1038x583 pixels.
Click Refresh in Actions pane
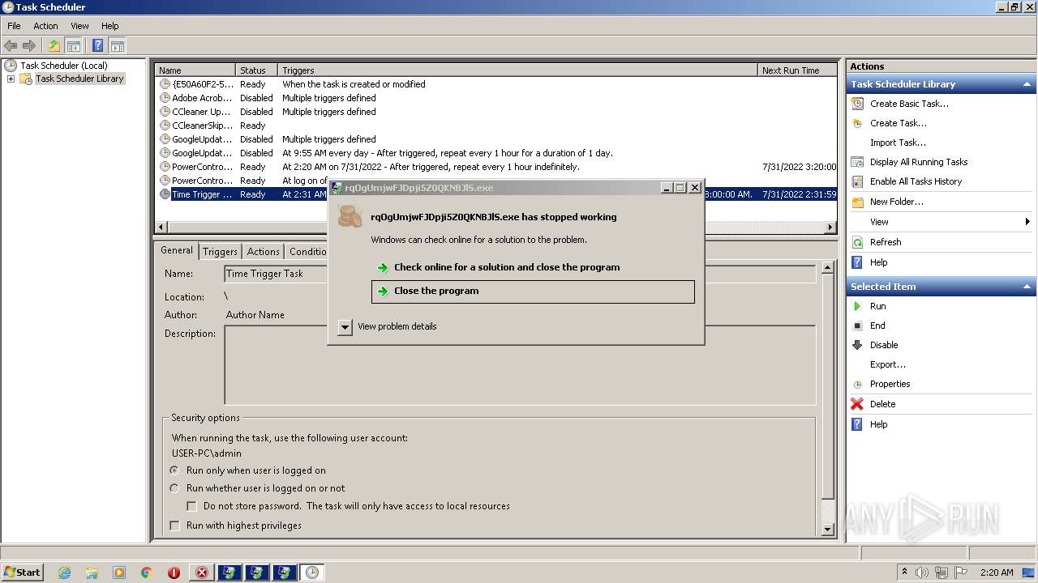pyautogui.click(x=886, y=242)
